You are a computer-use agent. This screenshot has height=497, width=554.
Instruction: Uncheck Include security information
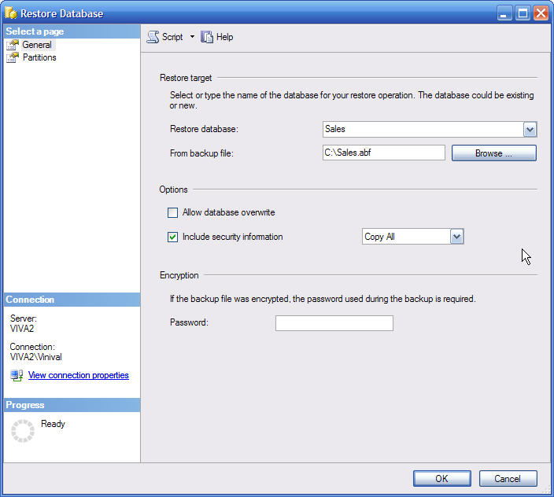[x=173, y=237]
